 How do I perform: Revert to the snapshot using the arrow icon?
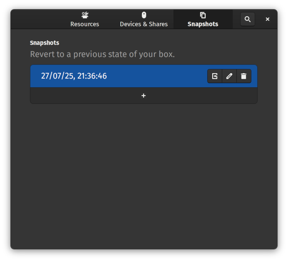(x=215, y=76)
